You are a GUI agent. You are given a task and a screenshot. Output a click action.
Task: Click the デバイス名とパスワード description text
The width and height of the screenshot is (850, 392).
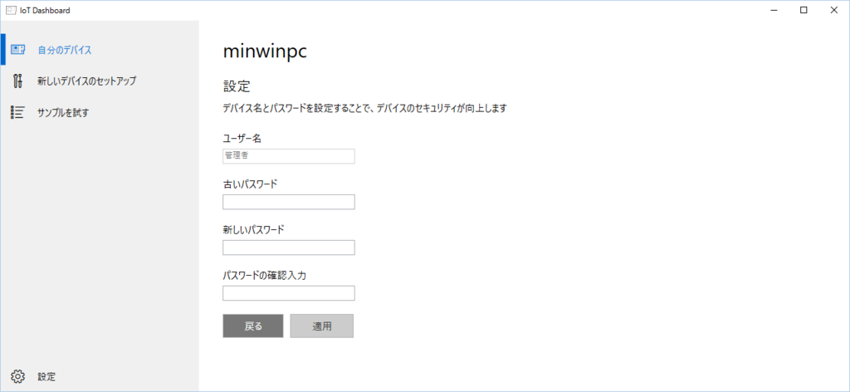[364, 109]
